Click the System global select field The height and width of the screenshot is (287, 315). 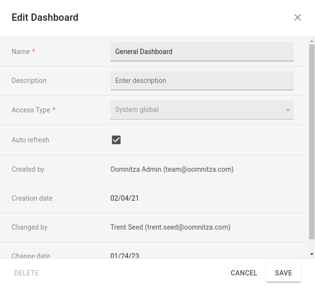click(202, 110)
